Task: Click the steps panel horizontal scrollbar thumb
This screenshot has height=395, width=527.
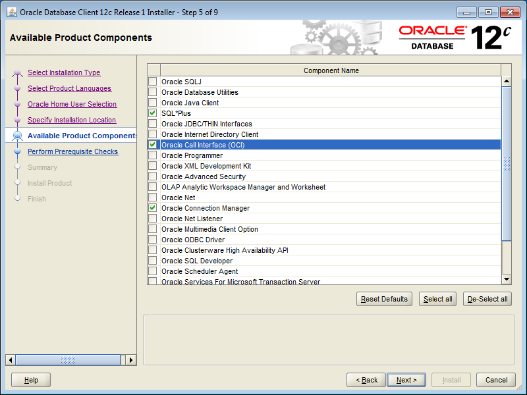Action: (68, 360)
